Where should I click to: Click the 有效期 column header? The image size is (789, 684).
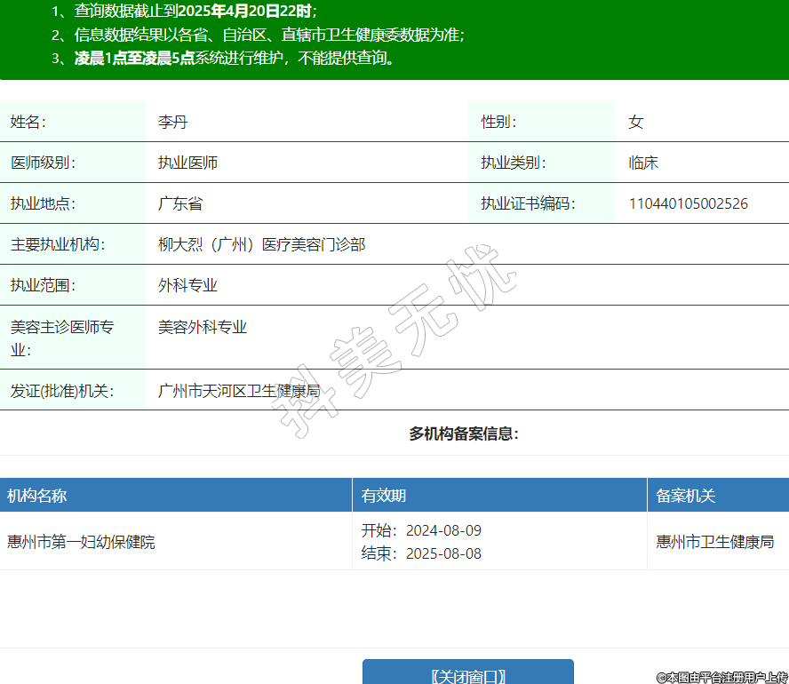(x=384, y=496)
